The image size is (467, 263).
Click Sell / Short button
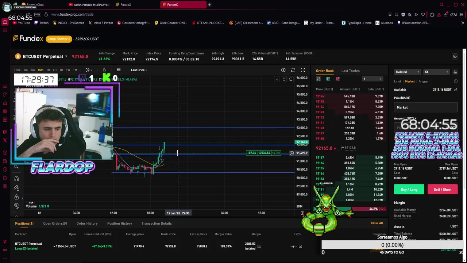pos(443,190)
